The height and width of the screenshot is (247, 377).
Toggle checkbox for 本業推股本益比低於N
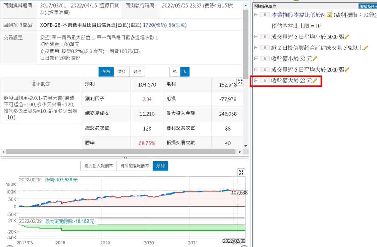256,14
